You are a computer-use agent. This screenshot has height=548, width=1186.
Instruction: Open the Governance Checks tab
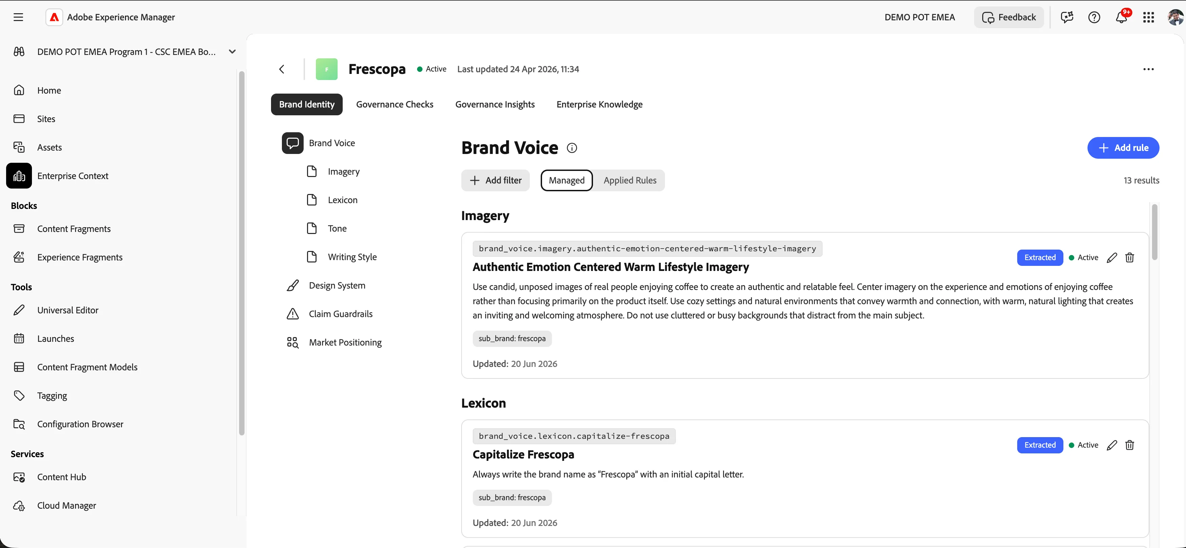[395, 104]
